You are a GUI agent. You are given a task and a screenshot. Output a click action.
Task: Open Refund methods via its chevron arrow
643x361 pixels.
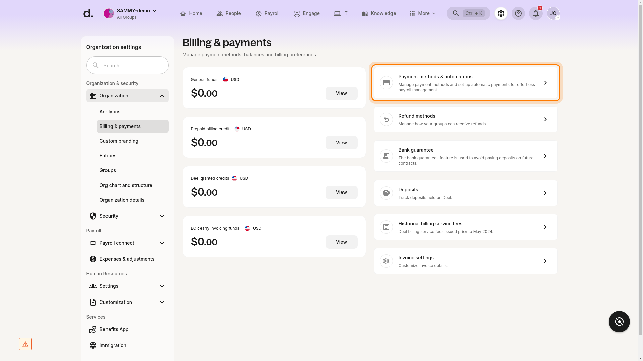tap(545, 119)
